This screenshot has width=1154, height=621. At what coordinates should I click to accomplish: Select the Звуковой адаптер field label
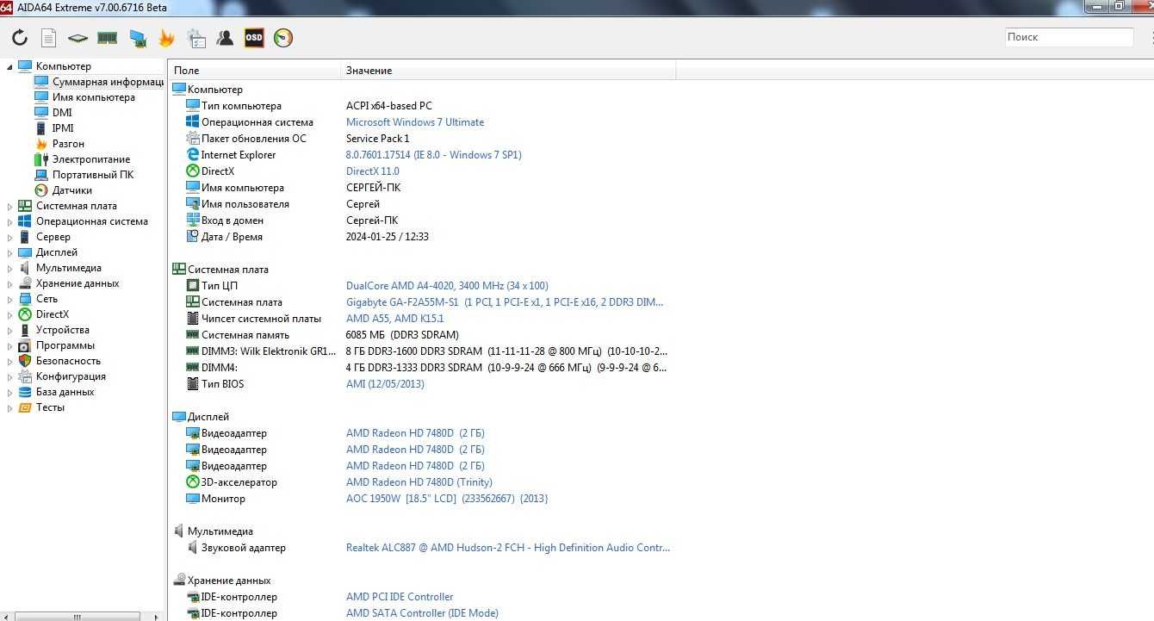244,548
